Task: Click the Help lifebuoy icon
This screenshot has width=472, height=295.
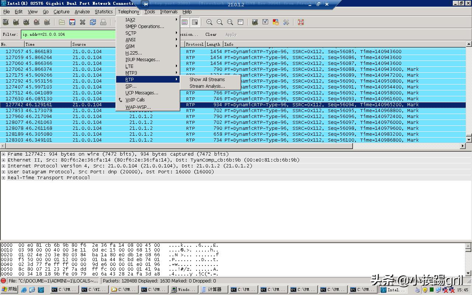Action: coord(301,22)
